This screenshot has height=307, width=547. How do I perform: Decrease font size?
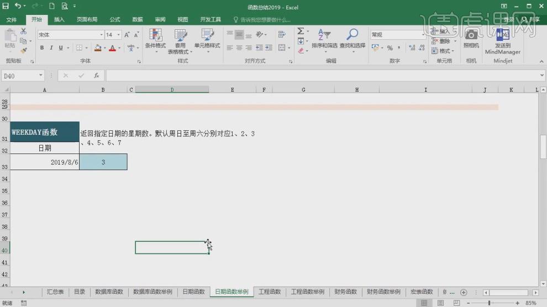136,35
